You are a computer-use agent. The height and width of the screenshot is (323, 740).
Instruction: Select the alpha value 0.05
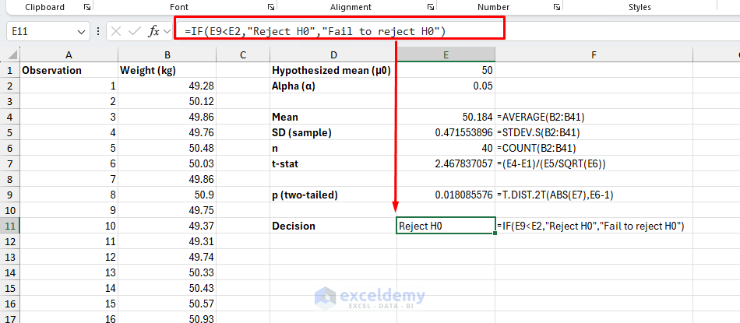[446, 86]
